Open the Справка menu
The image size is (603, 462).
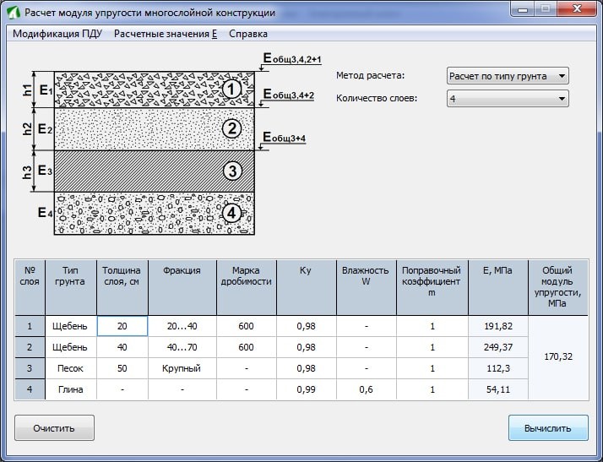(x=248, y=34)
